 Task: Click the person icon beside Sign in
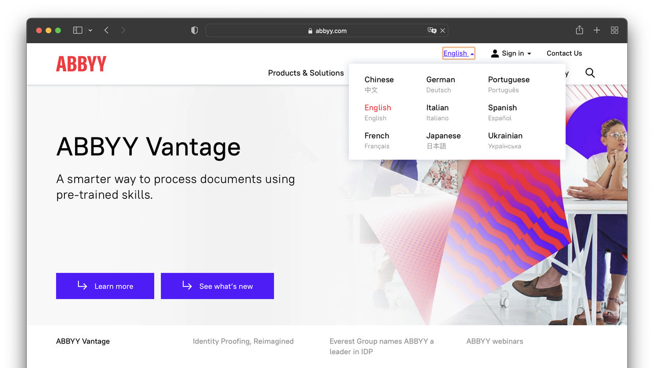pyautogui.click(x=495, y=53)
